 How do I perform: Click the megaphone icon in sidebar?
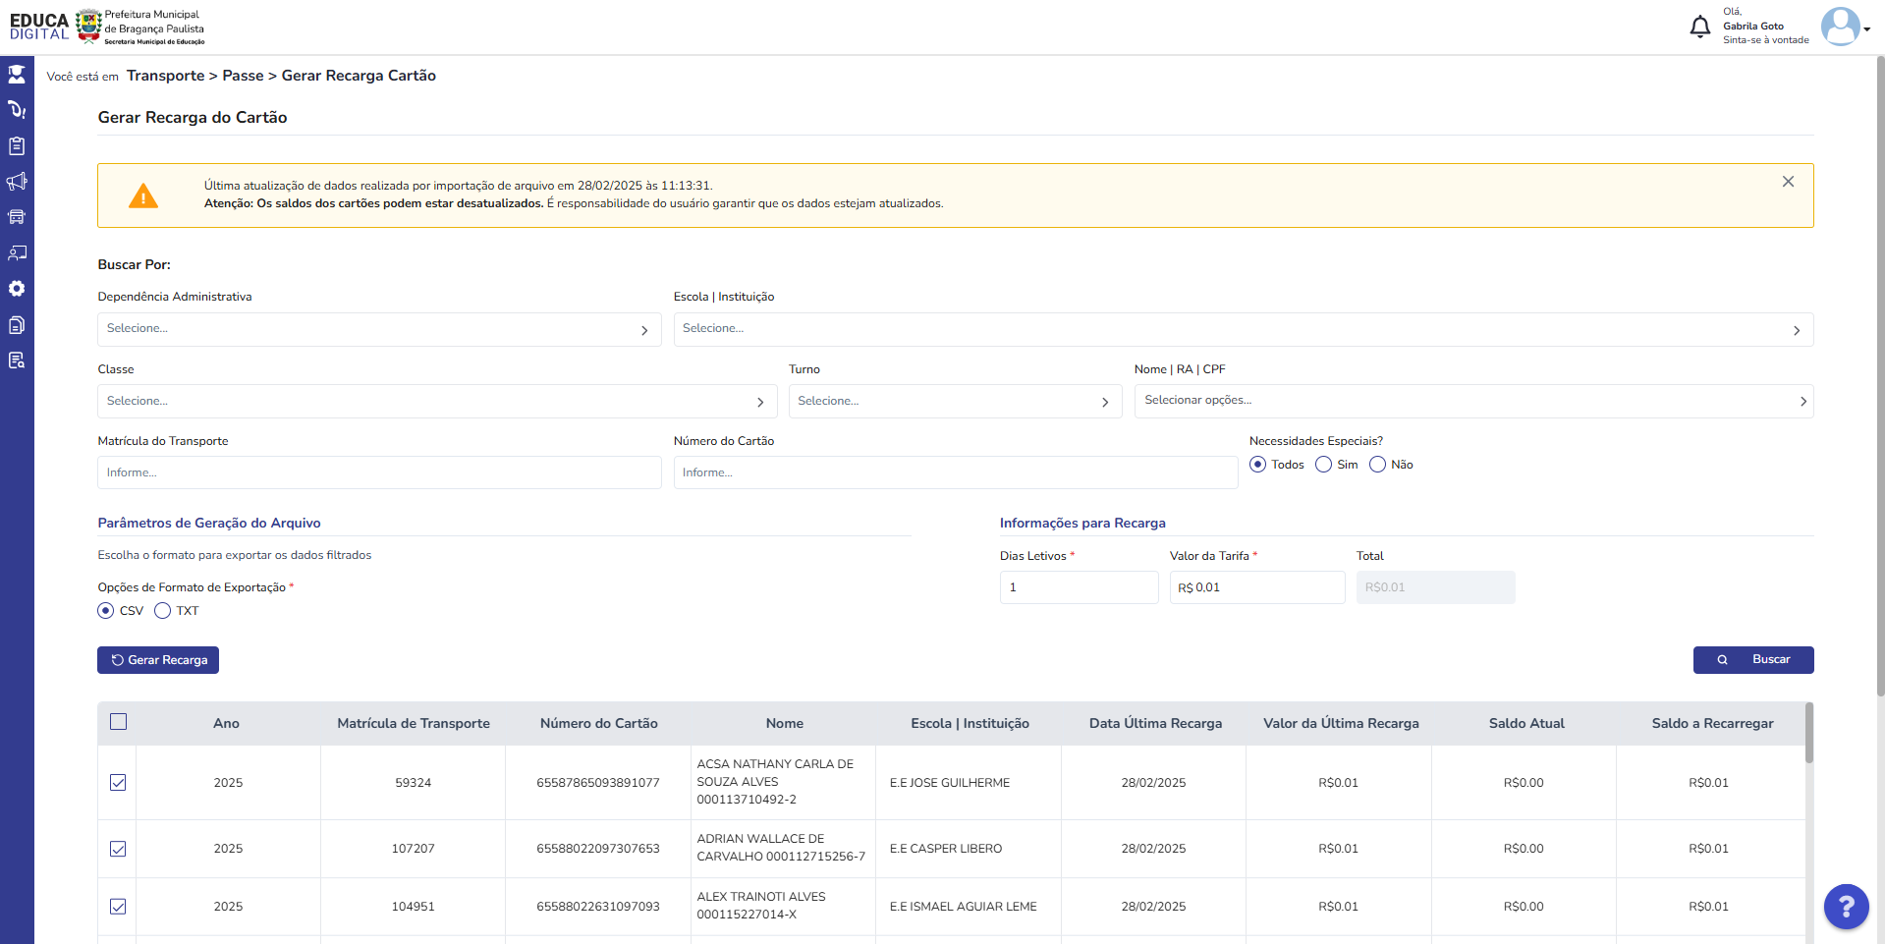coord(17,182)
